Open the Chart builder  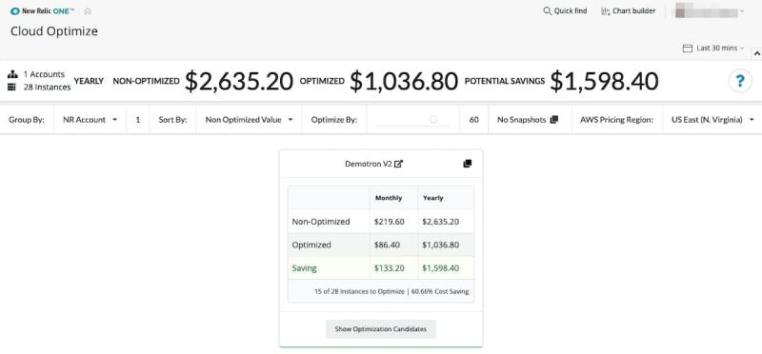[629, 10]
